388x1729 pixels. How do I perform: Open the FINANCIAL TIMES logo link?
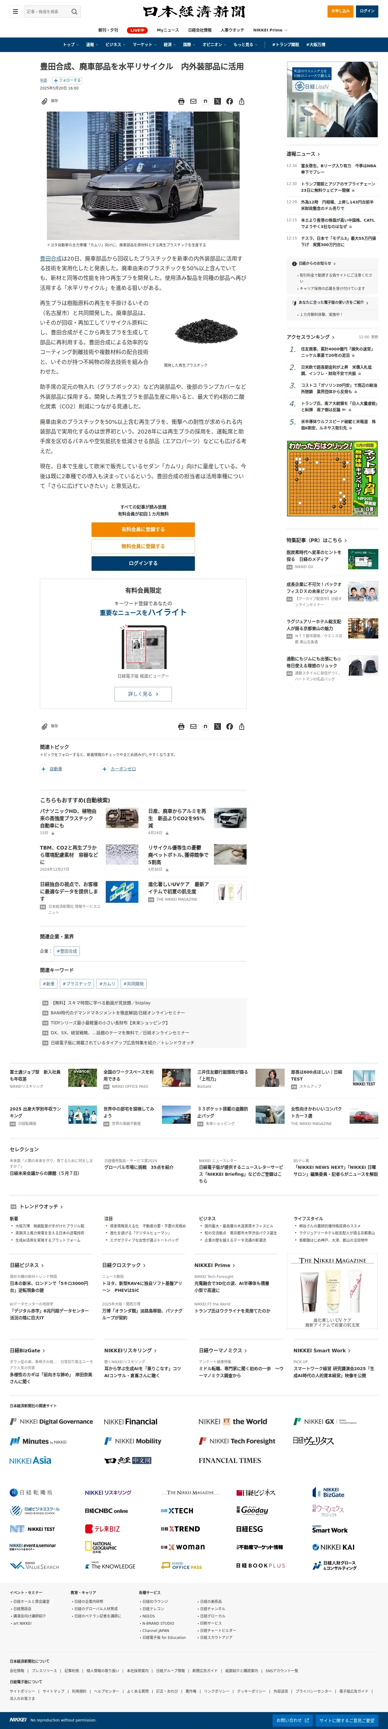point(230,1460)
